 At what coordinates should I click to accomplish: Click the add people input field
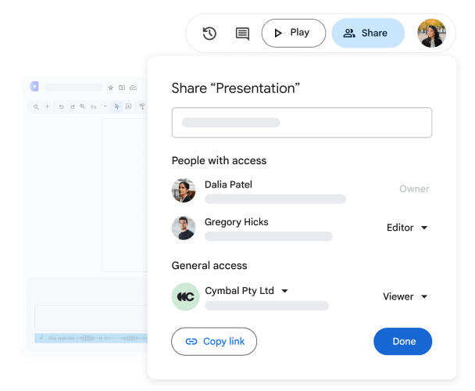302,123
